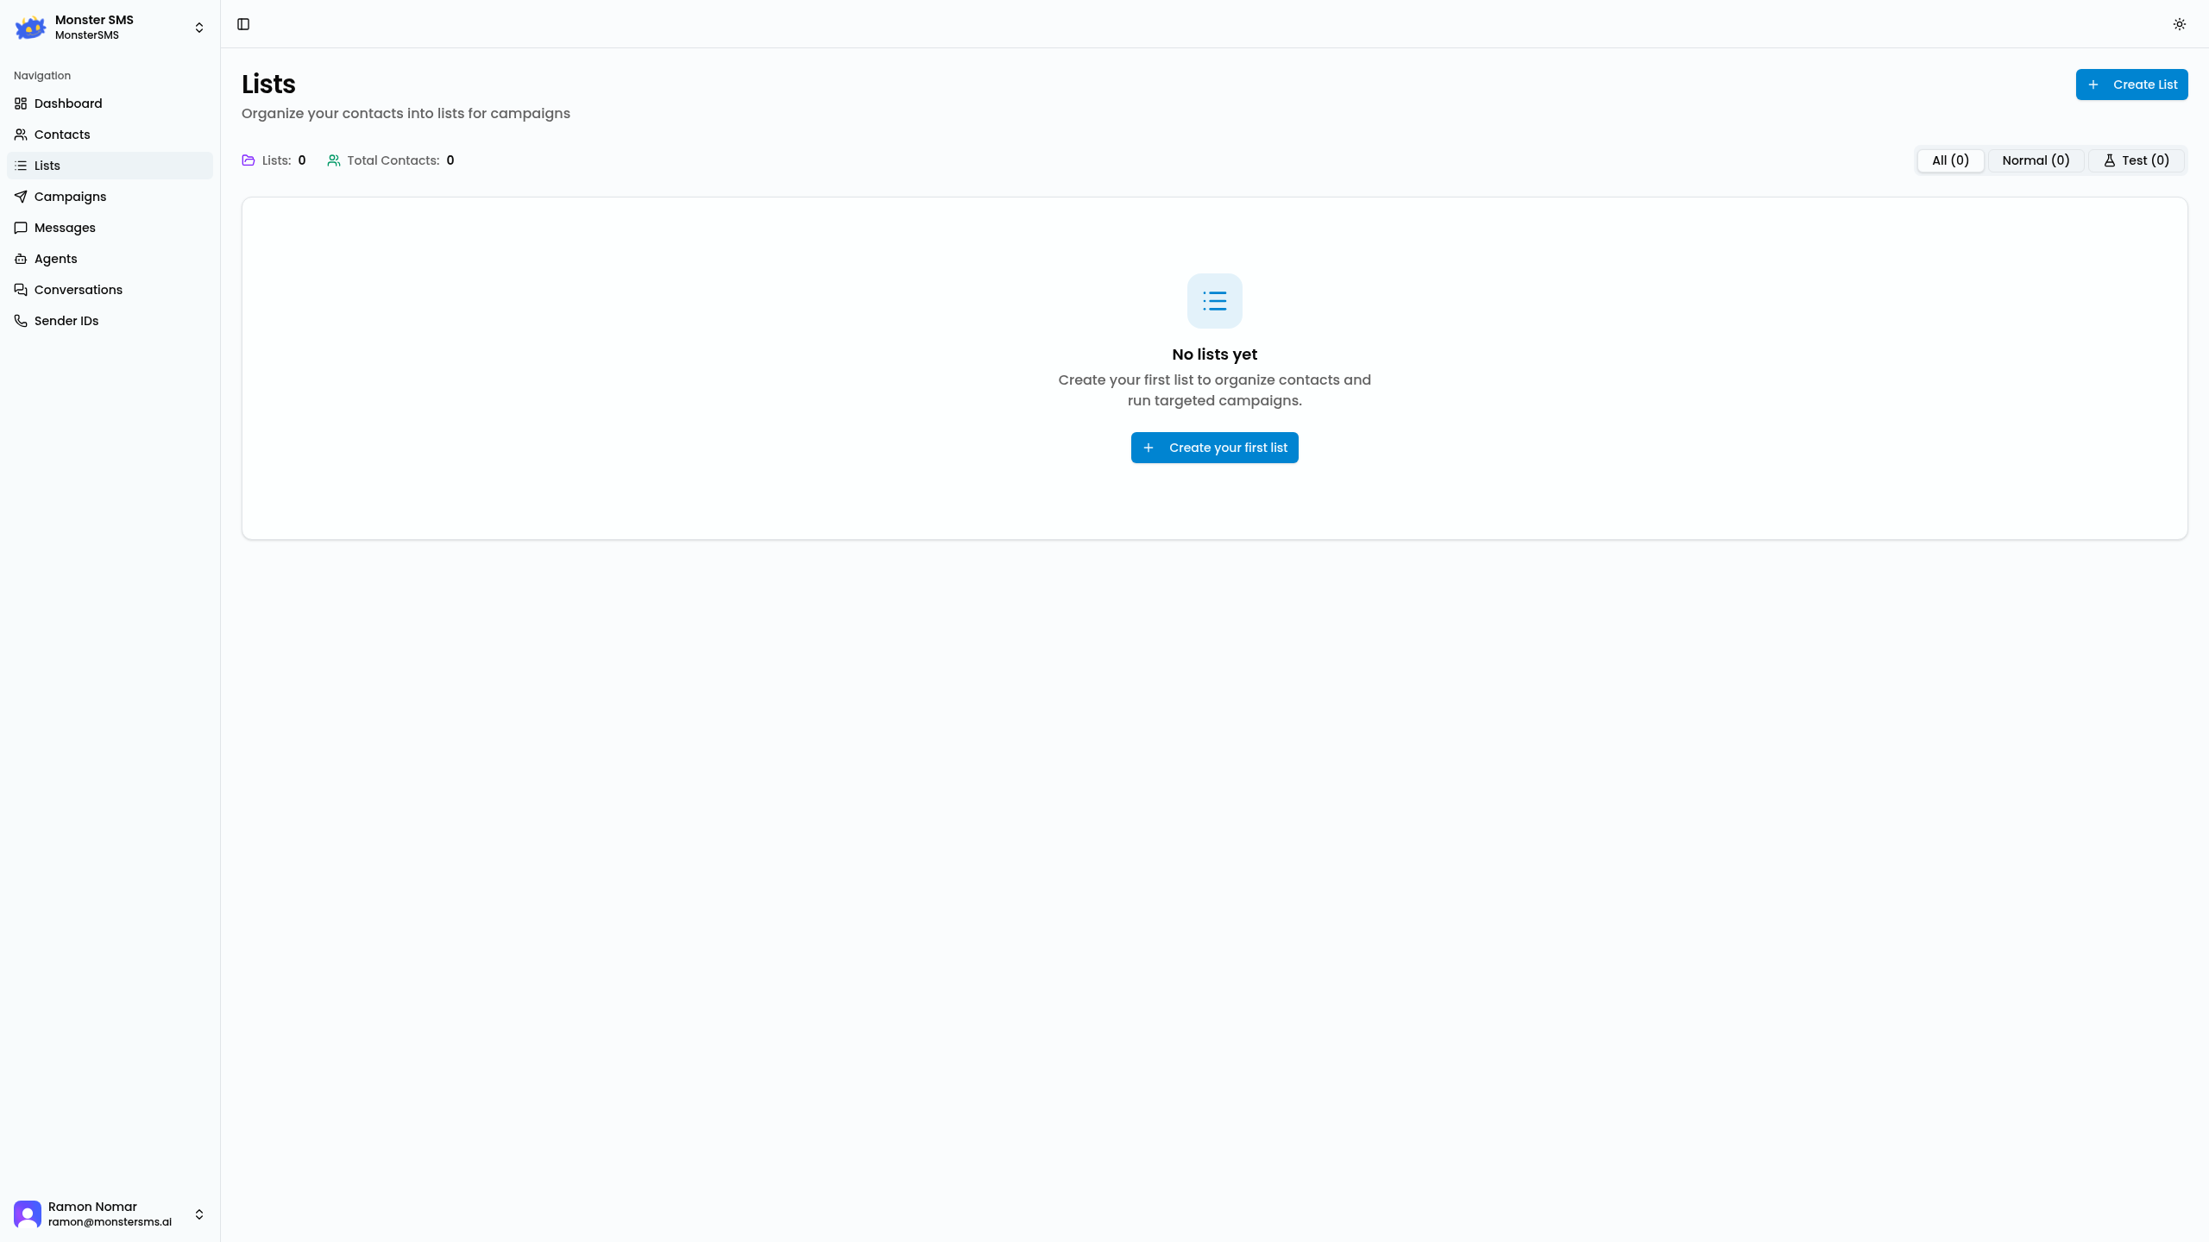Open the Agents section

[110, 259]
